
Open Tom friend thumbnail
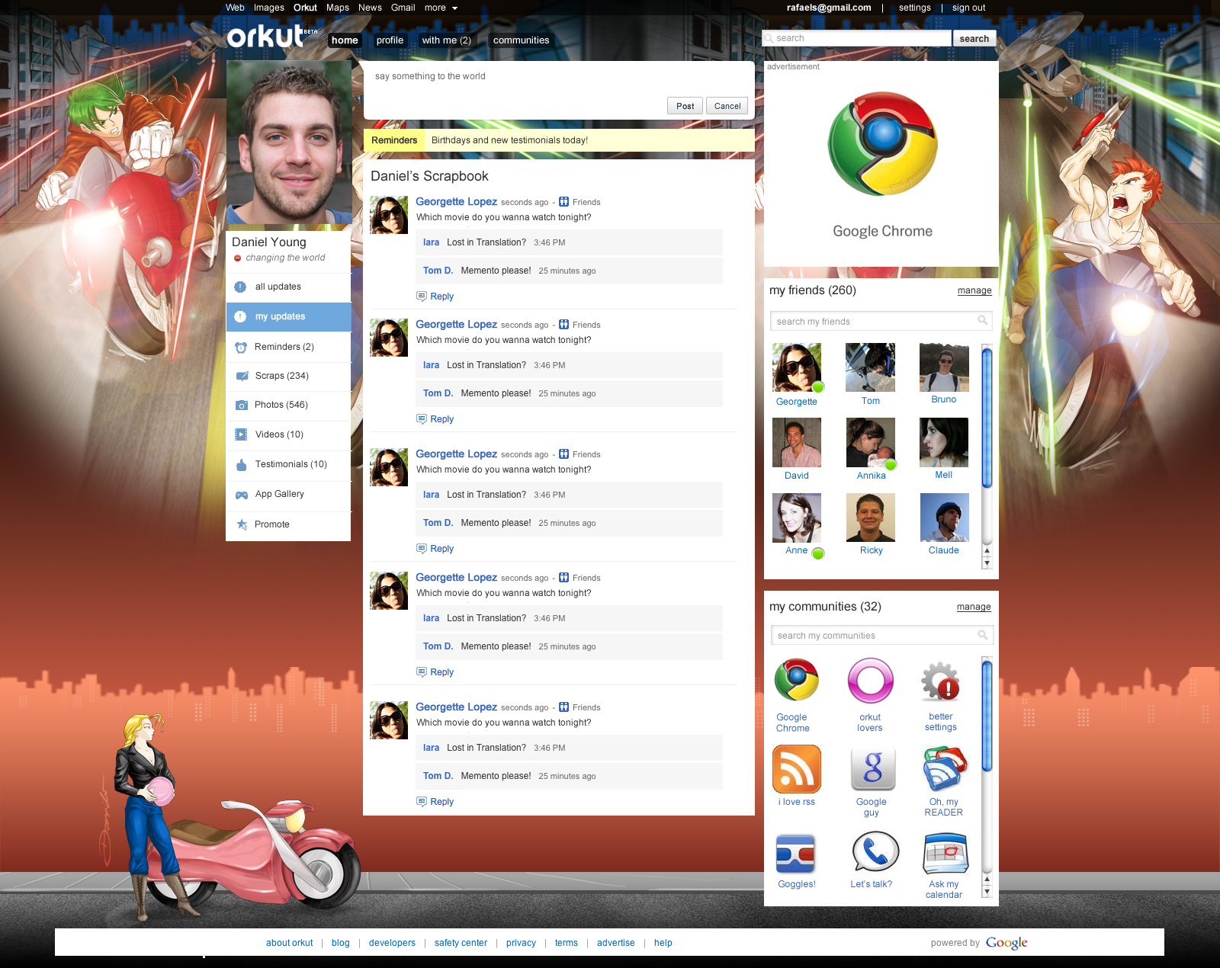click(871, 367)
